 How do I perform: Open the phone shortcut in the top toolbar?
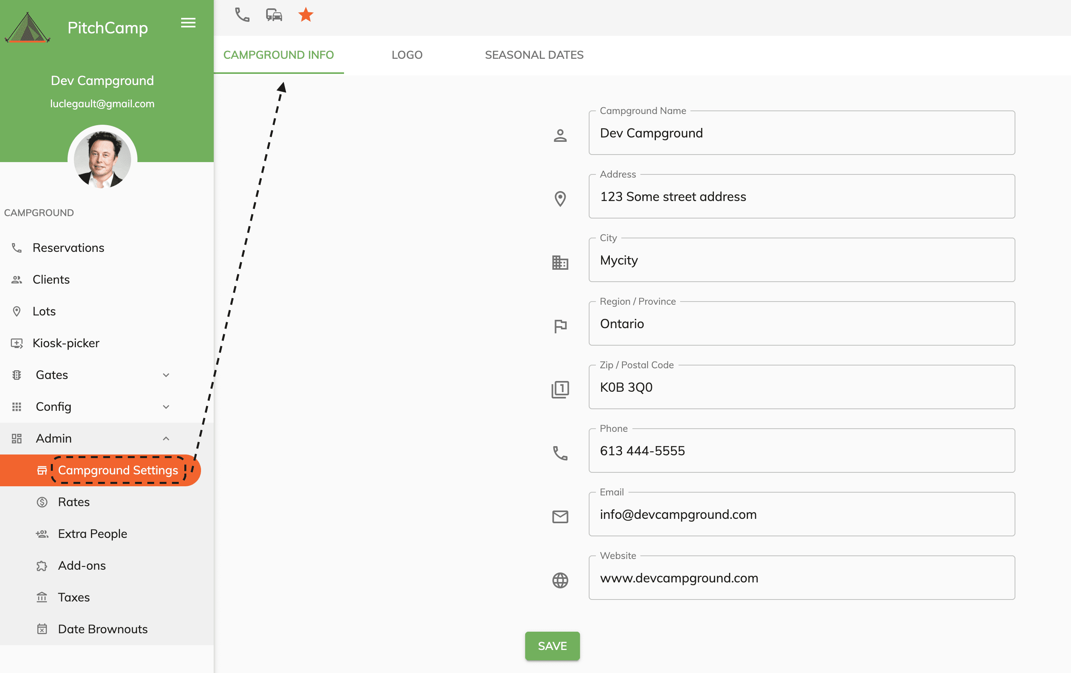pyautogui.click(x=242, y=15)
